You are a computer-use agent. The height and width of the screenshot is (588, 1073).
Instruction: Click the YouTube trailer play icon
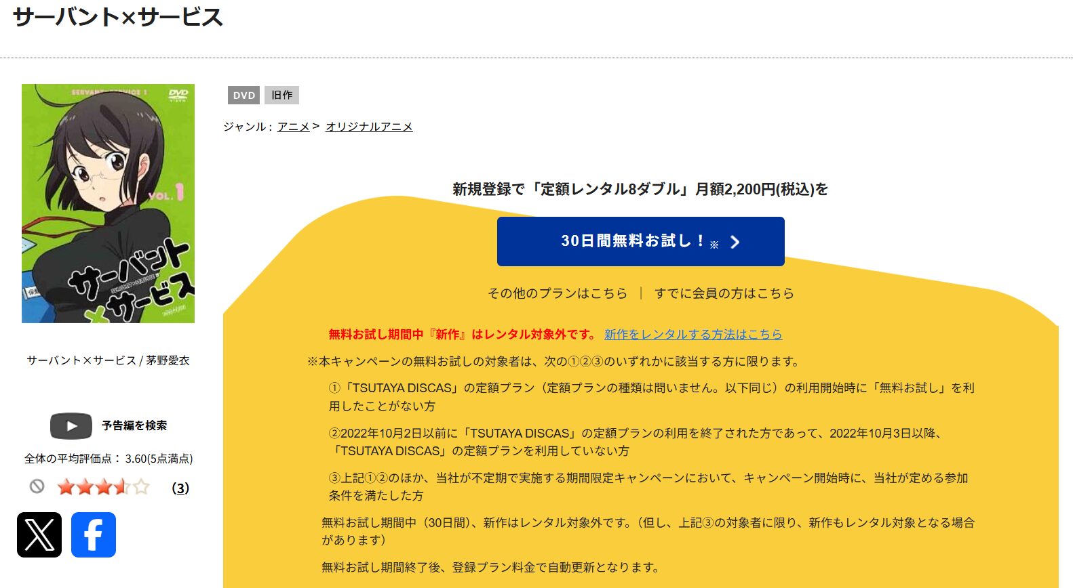click(x=71, y=426)
